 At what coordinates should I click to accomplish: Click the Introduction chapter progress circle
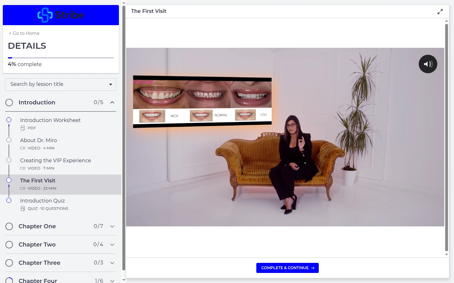[x=9, y=103]
